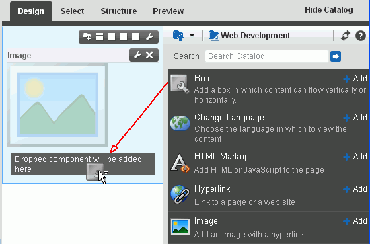Open catalog help icon
This screenshot has height=244, width=370.
(x=361, y=36)
